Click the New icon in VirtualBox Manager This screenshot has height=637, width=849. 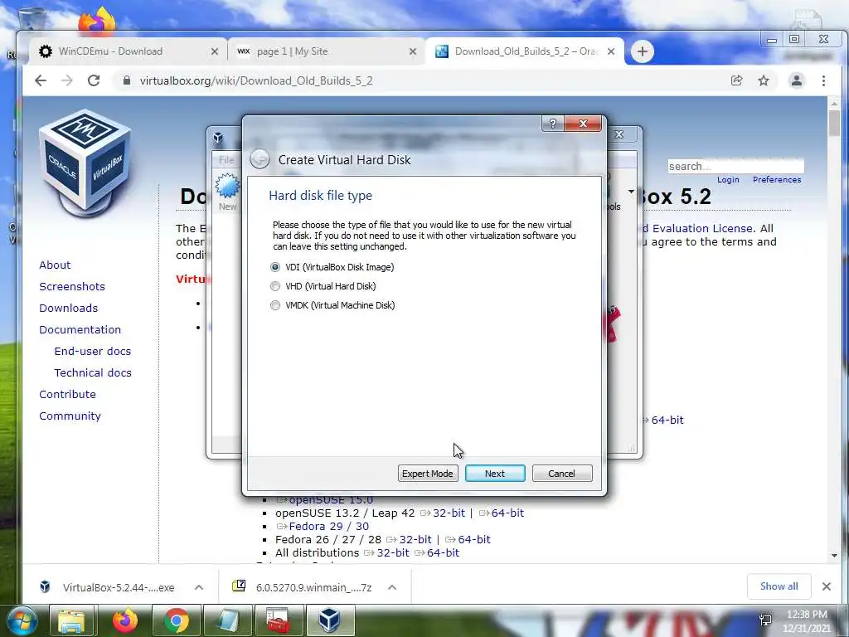pyautogui.click(x=227, y=192)
